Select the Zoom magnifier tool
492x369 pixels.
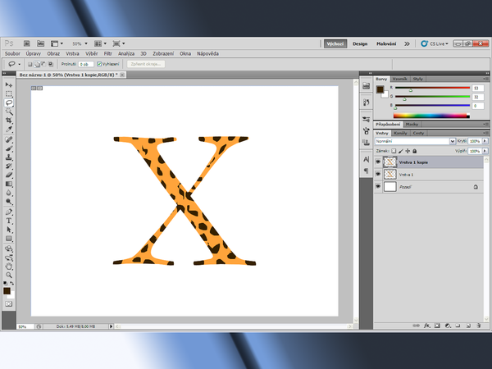pyautogui.click(x=9, y=275)
